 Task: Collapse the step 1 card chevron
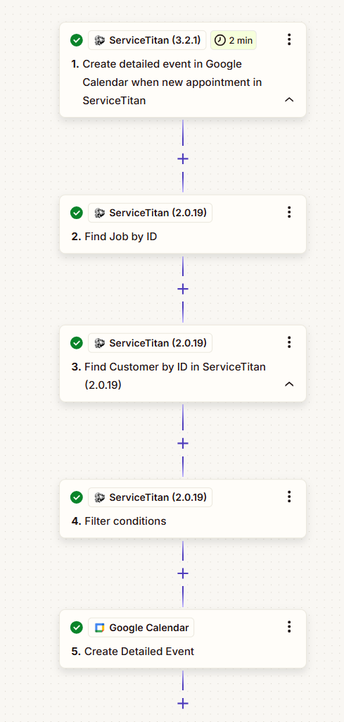coord(289,100)
